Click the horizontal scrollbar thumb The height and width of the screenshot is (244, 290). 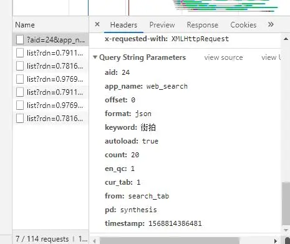tap(170, 241)
